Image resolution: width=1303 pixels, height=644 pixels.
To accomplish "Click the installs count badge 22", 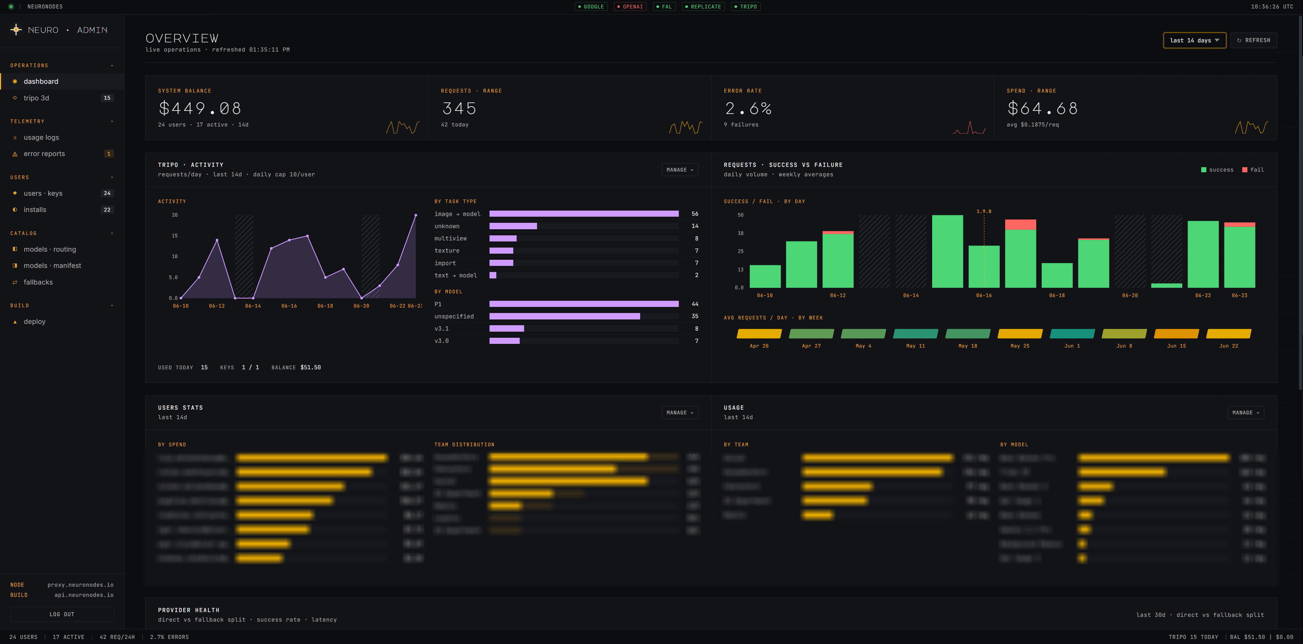I will coord(107,210).
